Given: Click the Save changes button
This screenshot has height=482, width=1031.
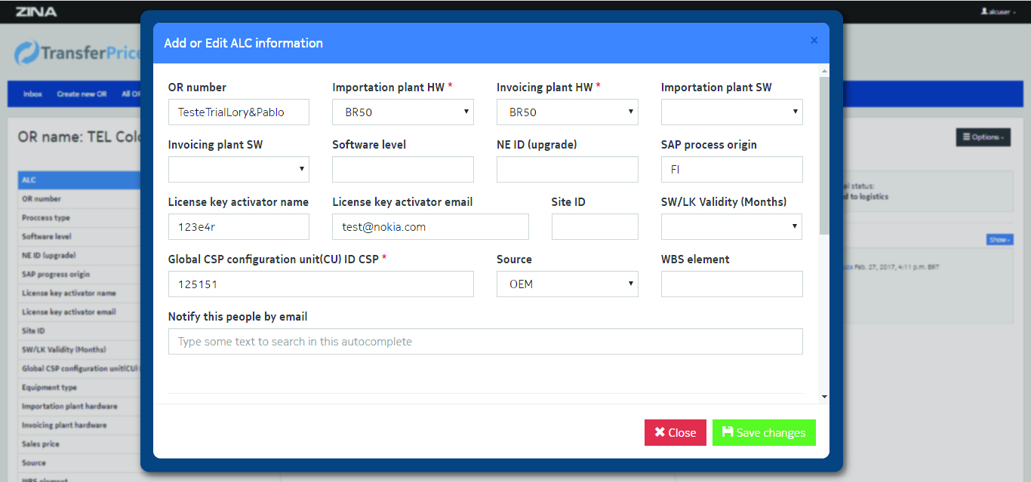Looking at the screenshot, I should [x=764, y=433].
